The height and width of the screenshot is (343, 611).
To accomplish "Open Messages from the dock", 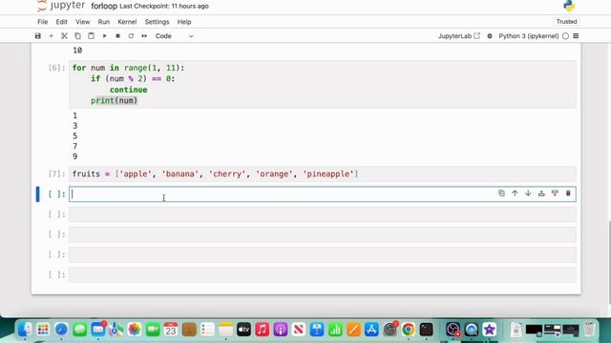I will pos(79,330).
